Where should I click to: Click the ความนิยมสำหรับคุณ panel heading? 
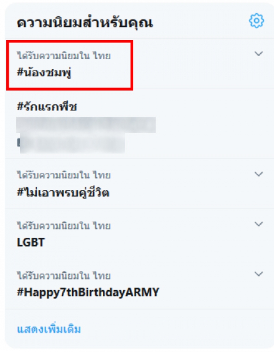(x=85, y=23)
